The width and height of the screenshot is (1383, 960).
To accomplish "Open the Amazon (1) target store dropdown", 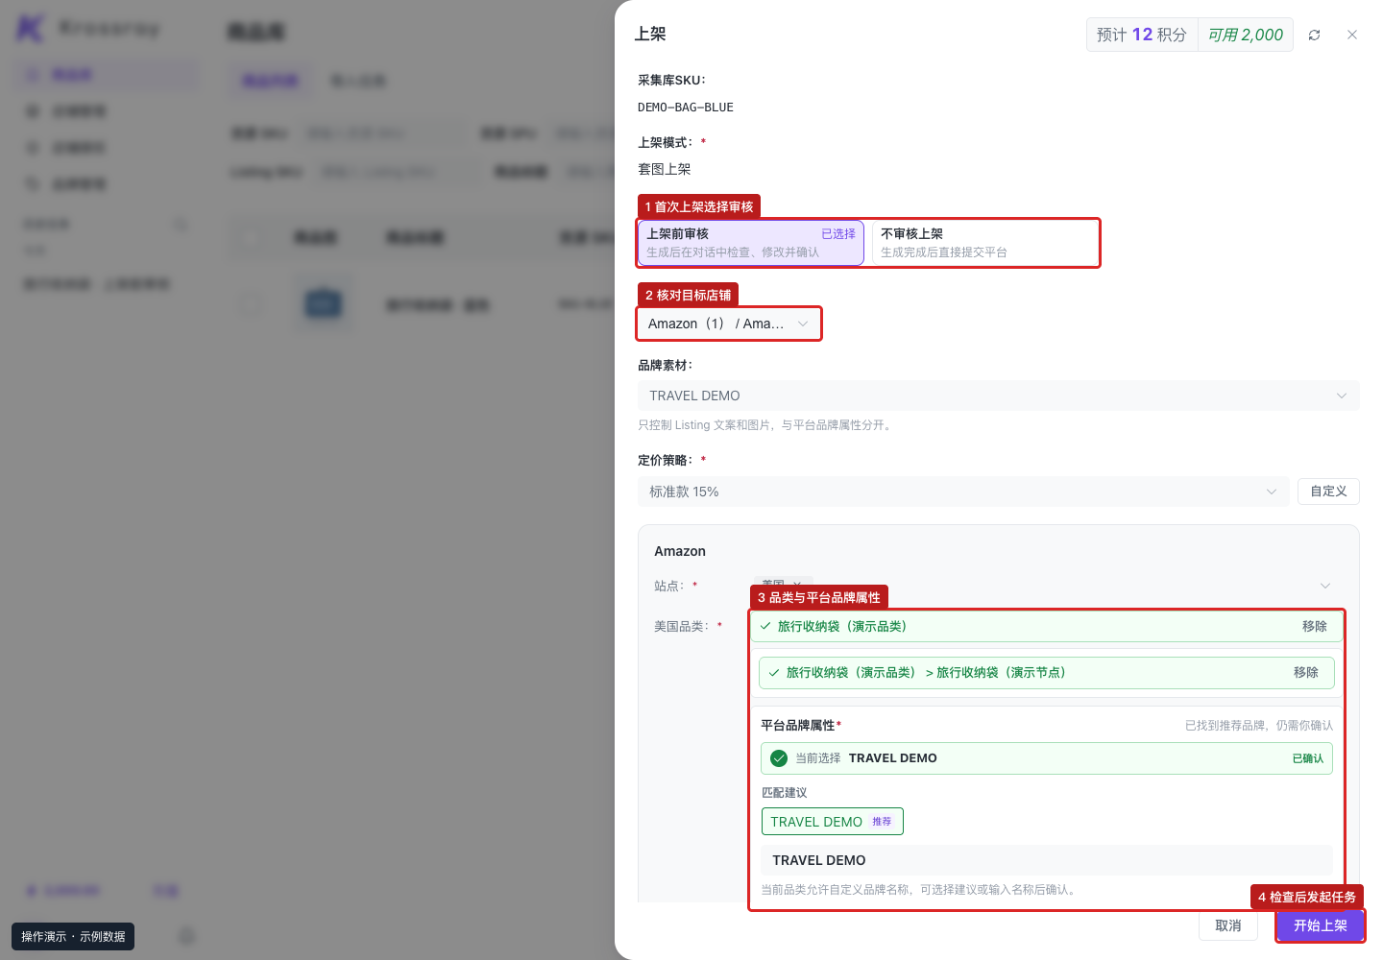I will [x=729, y=324].
